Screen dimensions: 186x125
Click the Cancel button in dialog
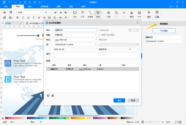[x=133, y=100]
